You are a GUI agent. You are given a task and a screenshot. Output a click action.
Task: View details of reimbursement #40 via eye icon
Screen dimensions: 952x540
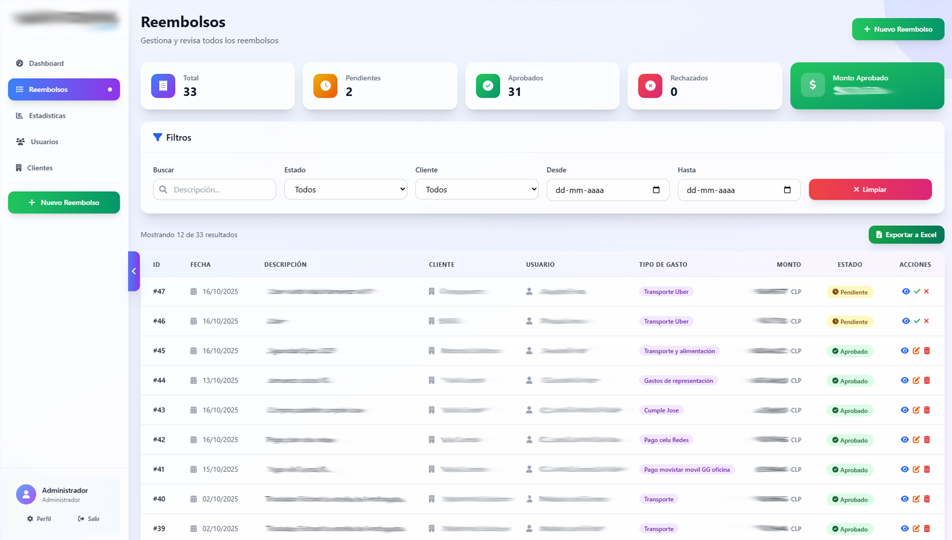click(x=905, y=499)
